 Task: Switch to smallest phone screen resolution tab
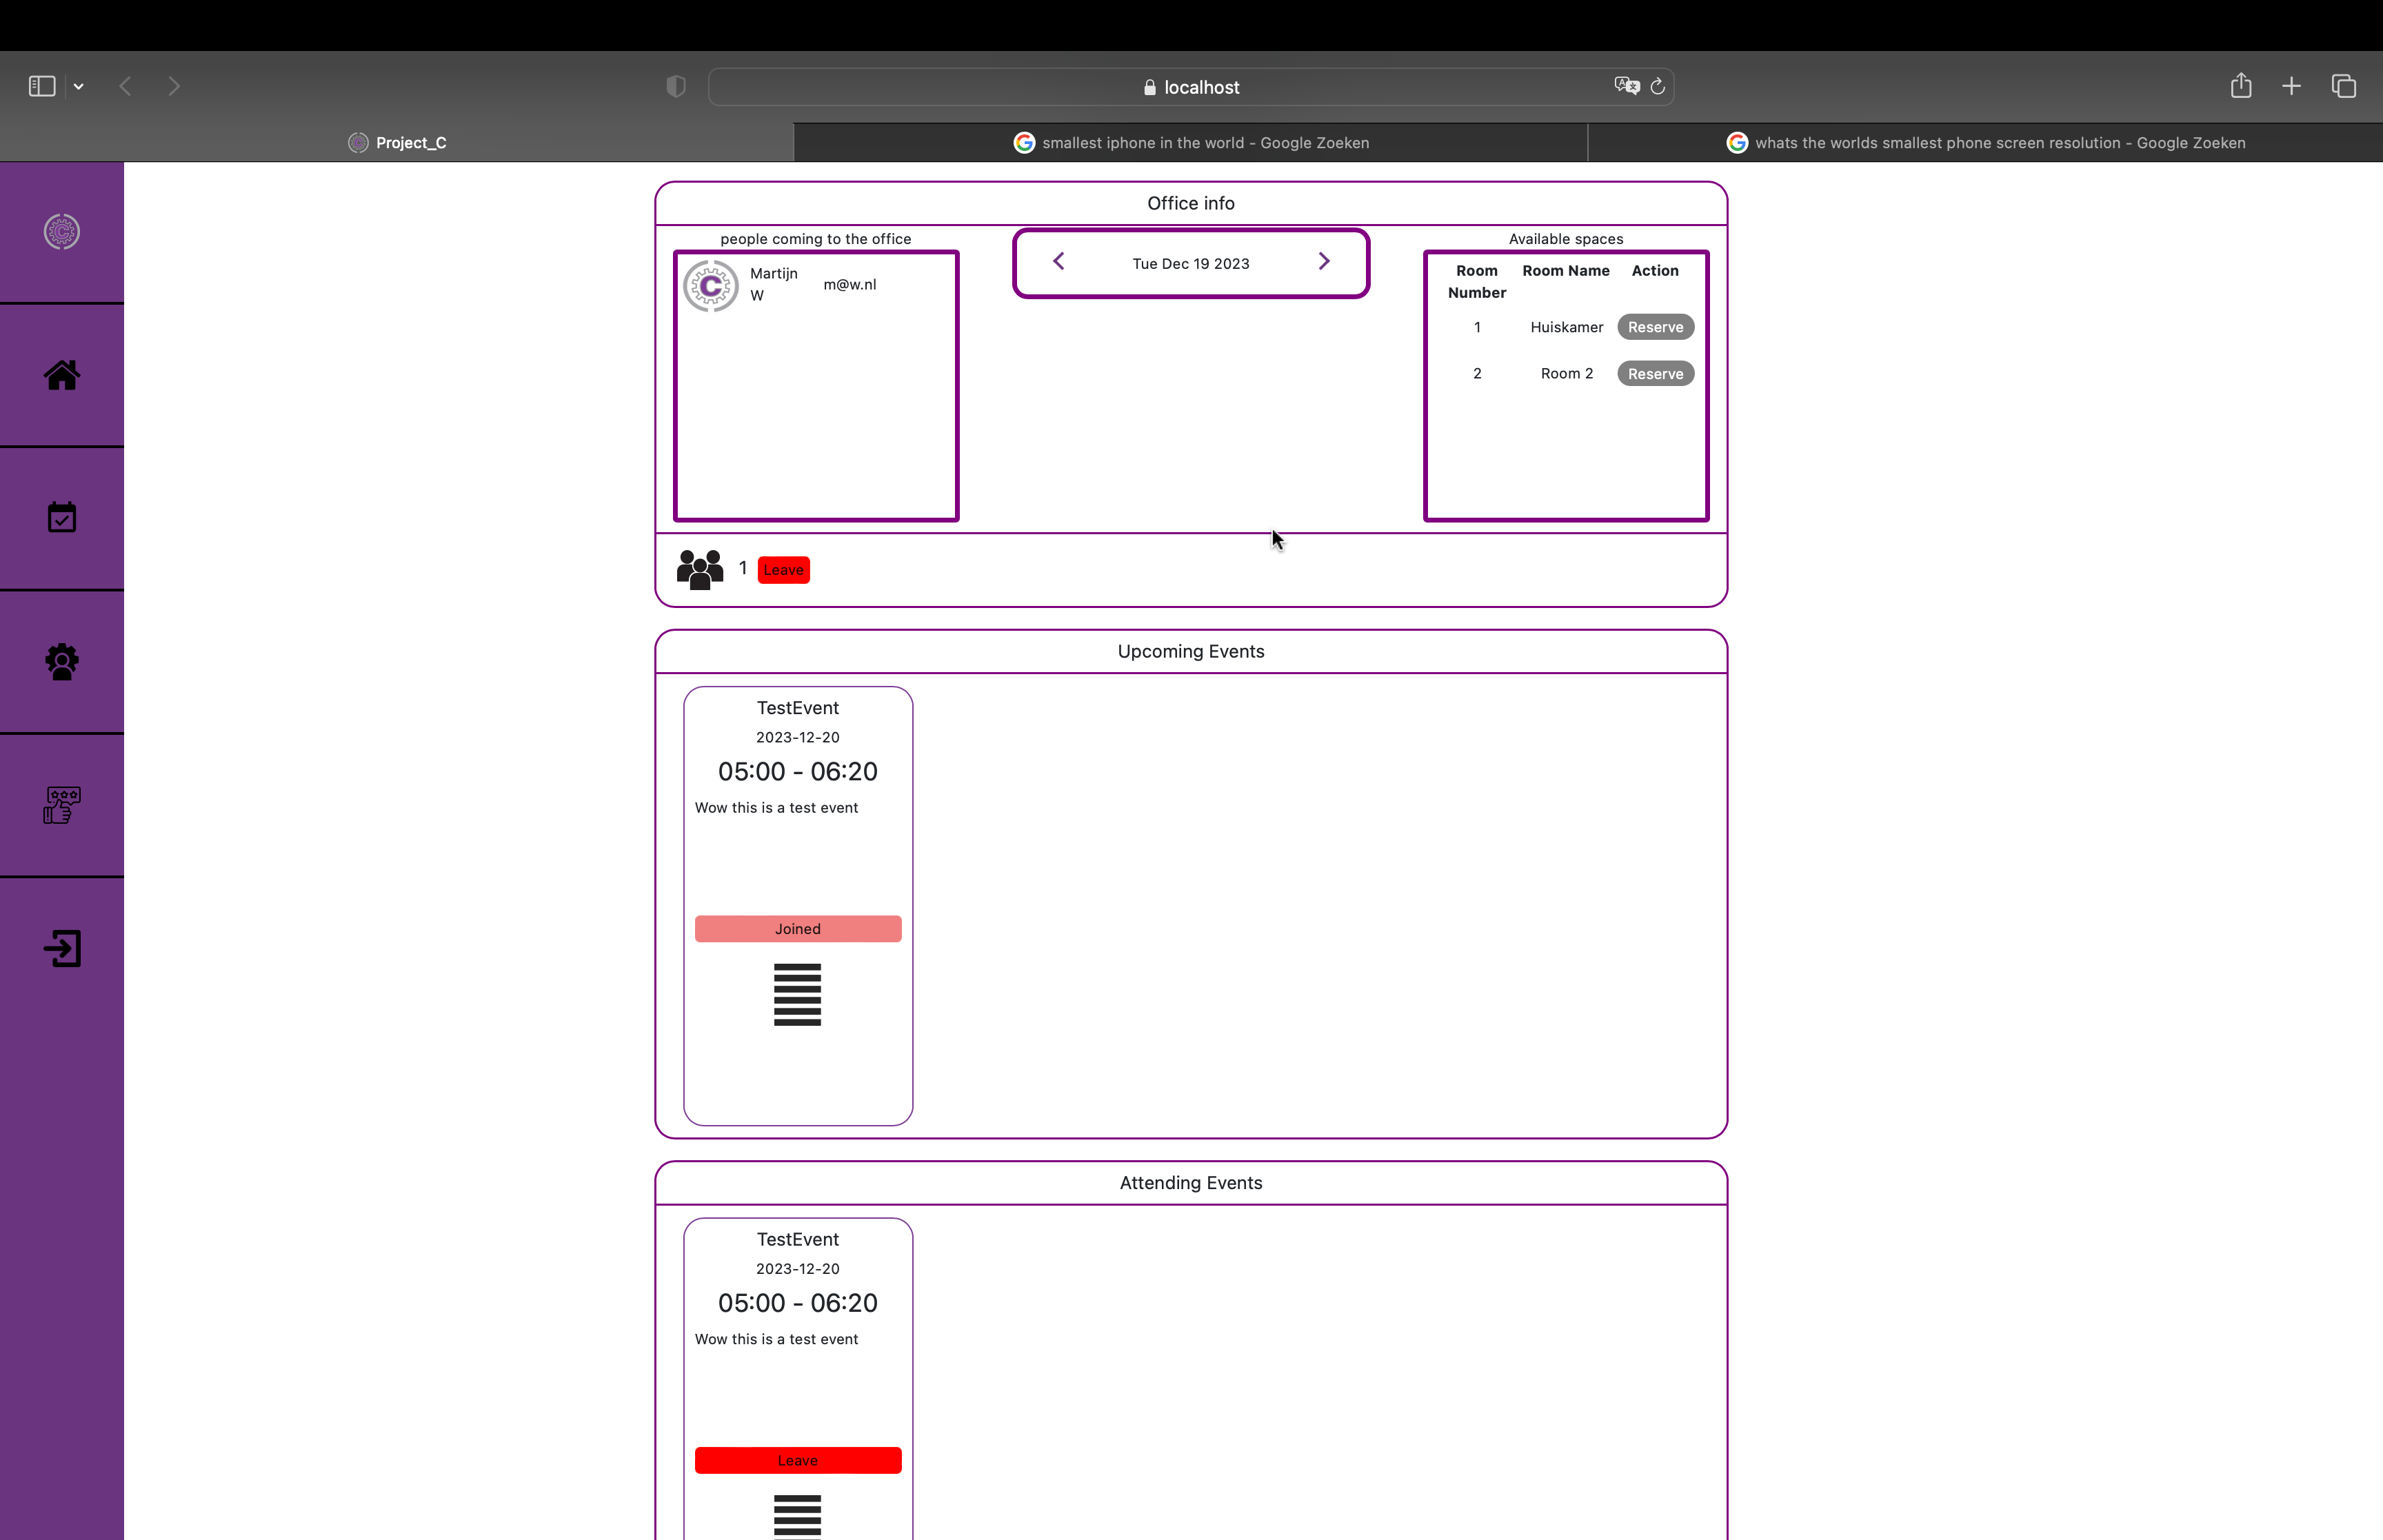[x=1986, y=142]
